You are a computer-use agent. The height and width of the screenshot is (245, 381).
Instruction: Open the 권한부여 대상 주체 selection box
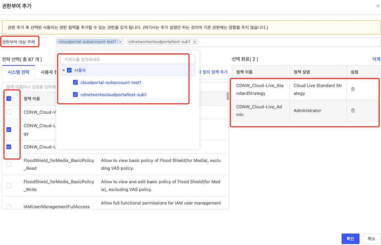click(x=288, y=42)
